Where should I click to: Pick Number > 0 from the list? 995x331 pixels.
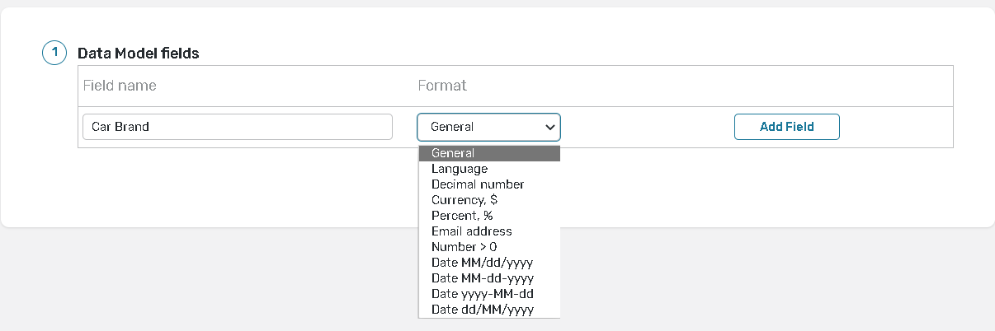click(x=488, y=247)
